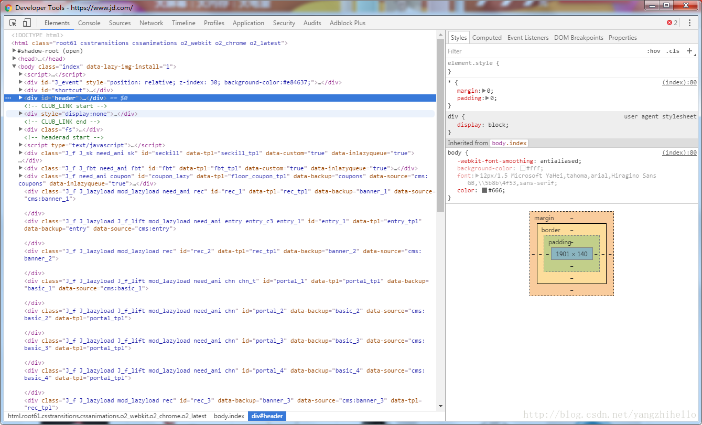Viewport: 702px width, 425px height.
Task: Click the 1901 × 140 content box
Action: (x=571, y=254)
